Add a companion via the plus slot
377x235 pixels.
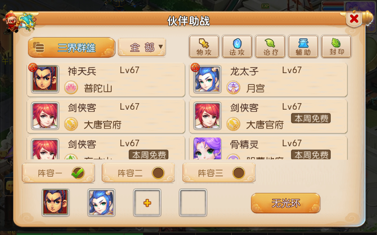coord(147,203)
